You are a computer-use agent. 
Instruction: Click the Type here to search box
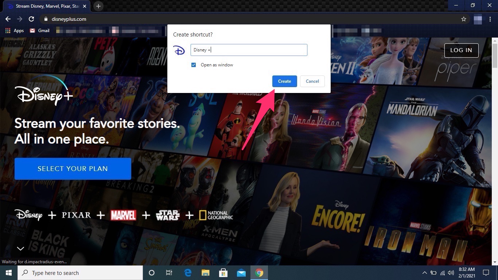[x=80, y=273]
